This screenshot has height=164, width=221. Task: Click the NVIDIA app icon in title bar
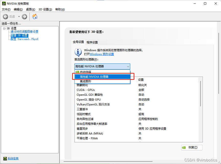[x=4, y=3]
